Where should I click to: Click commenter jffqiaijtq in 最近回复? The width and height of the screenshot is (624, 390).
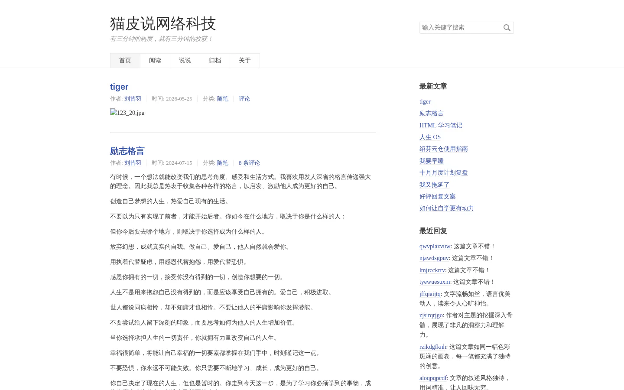[x=430, y=294]
